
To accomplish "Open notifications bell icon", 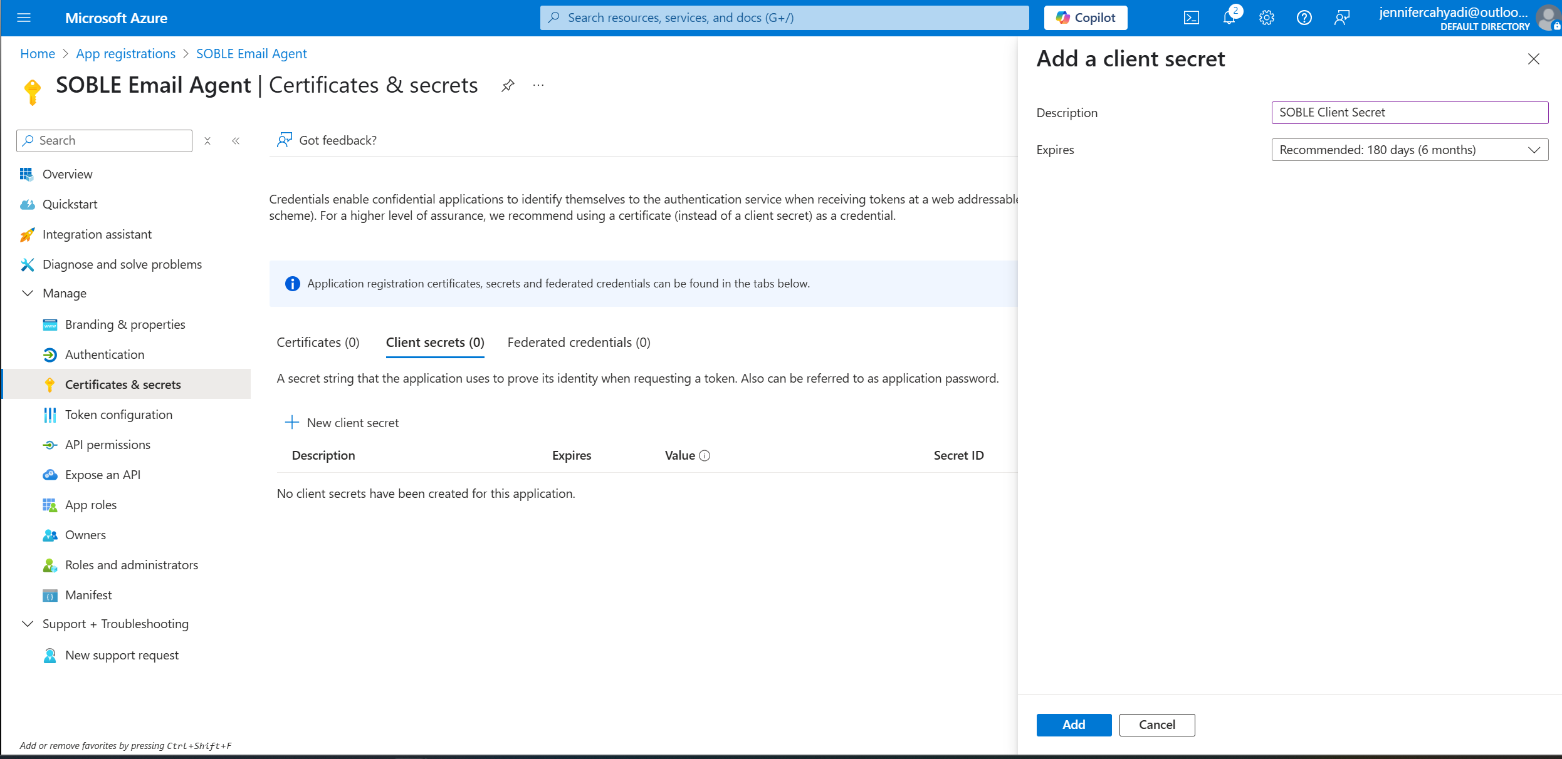I will [x=1229, y=18].
